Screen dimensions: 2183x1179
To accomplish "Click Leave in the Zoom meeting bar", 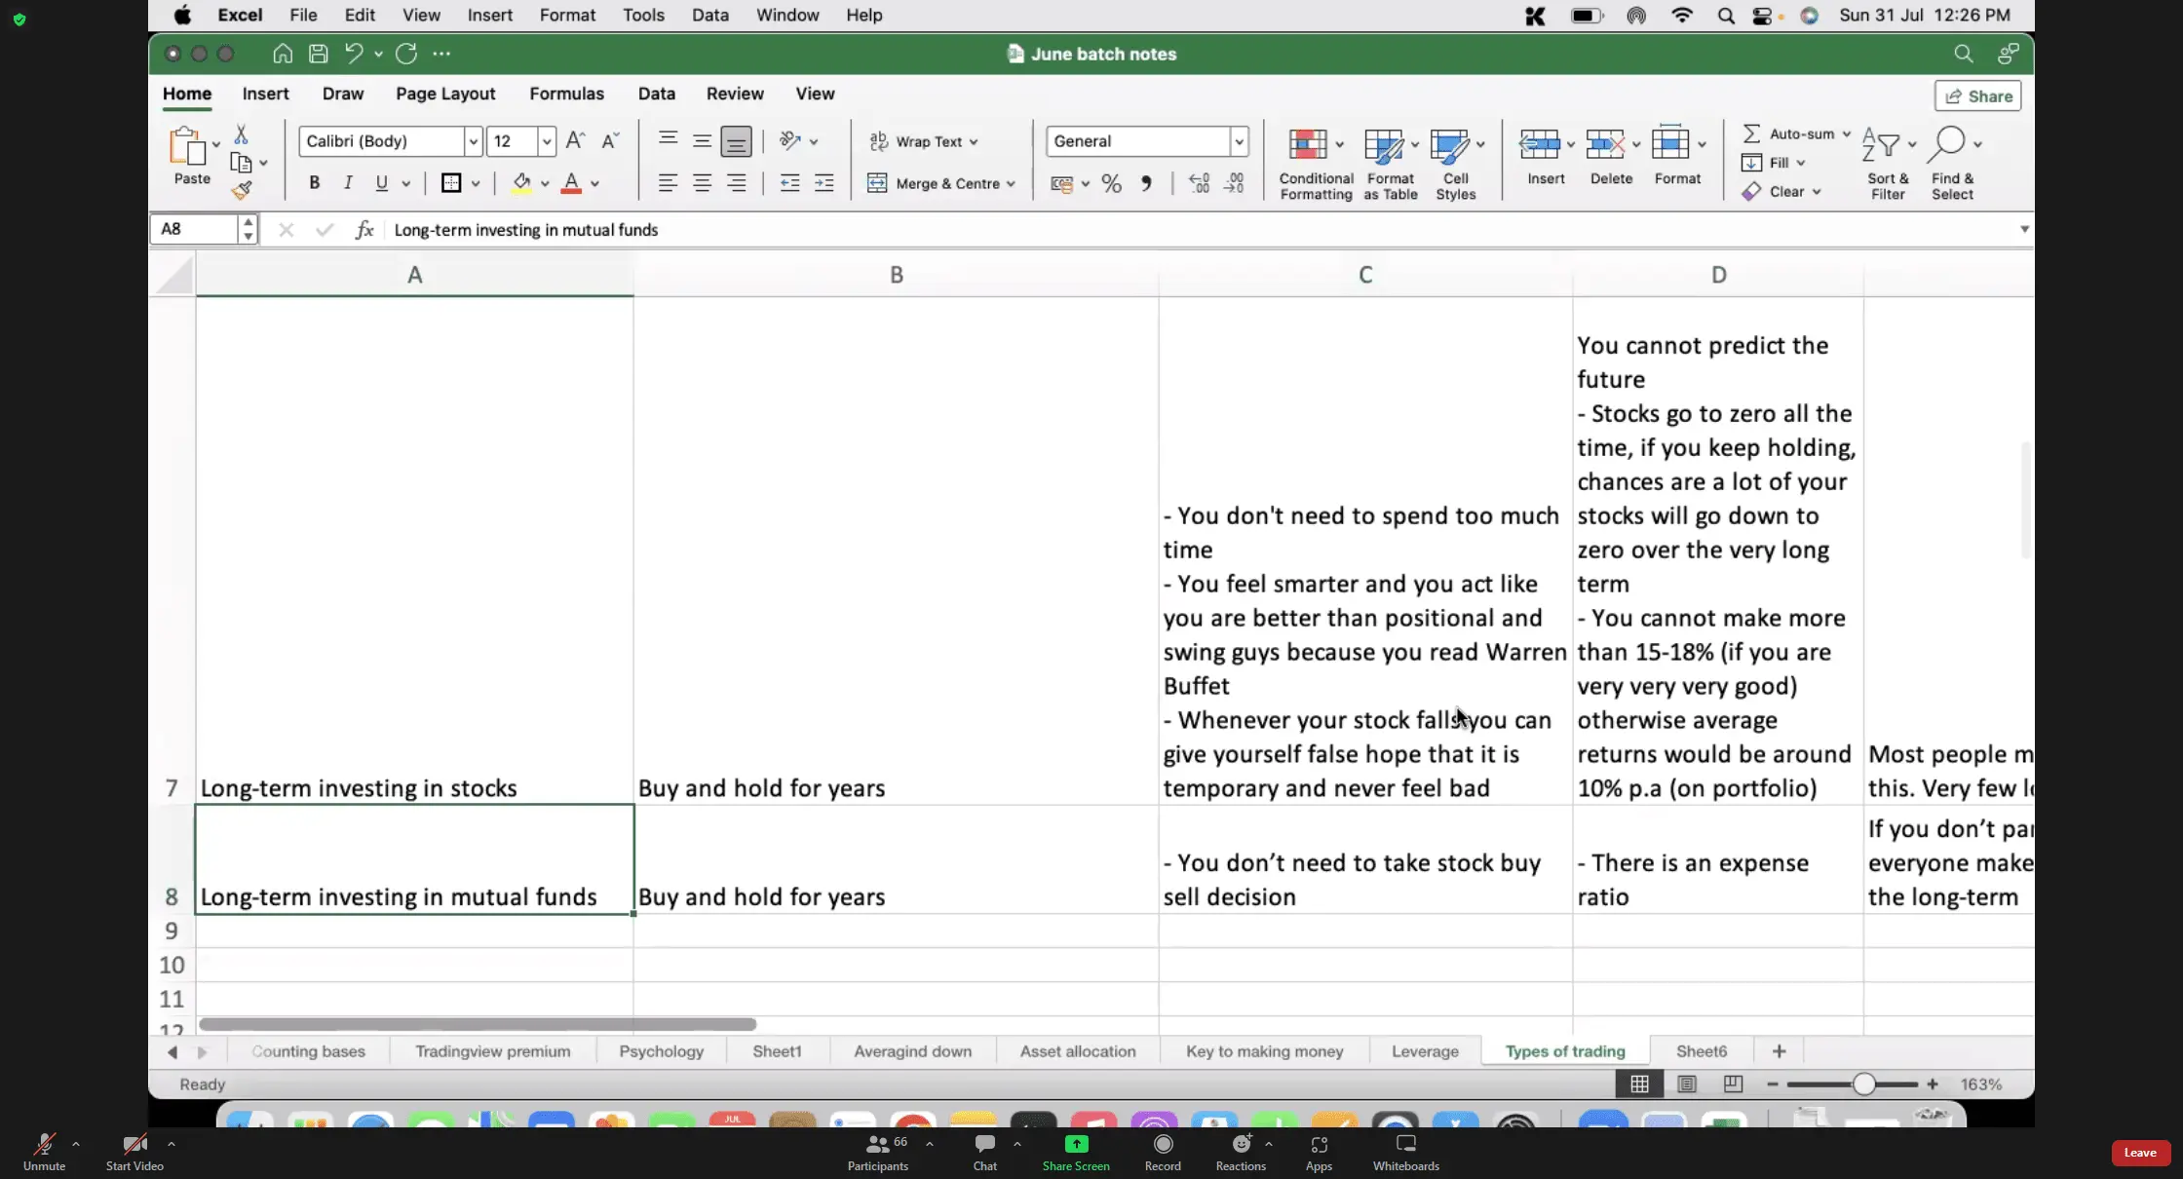I will click(2140, 1153).
